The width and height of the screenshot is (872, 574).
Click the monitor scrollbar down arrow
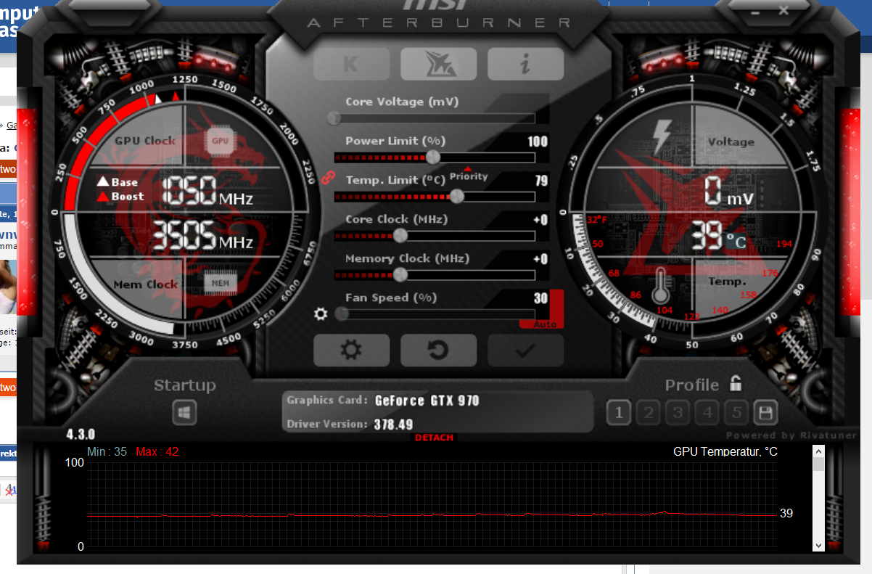click(818, 545)
